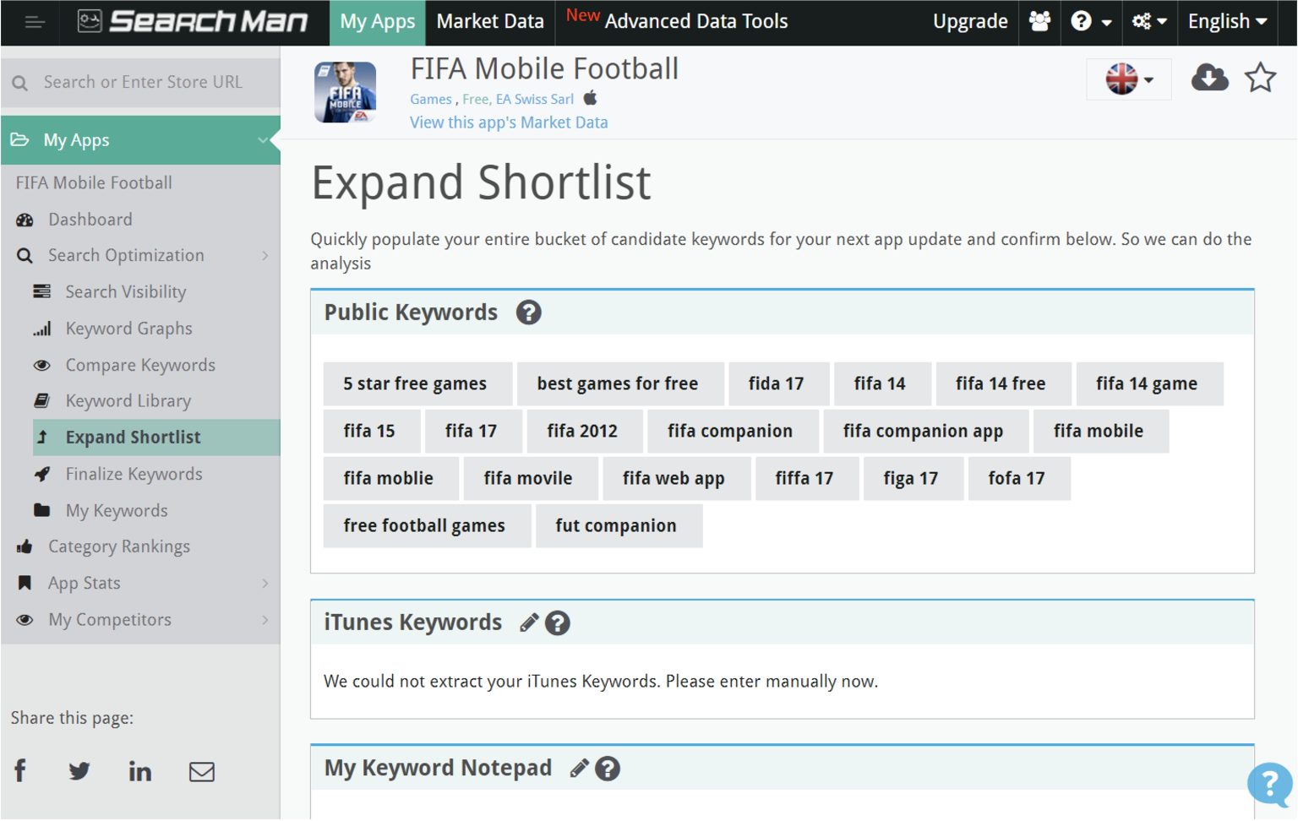The height and width of the screenshot is (821, 1298).
Task: Share this page on LinkedIn
Action: pos(140,770)
